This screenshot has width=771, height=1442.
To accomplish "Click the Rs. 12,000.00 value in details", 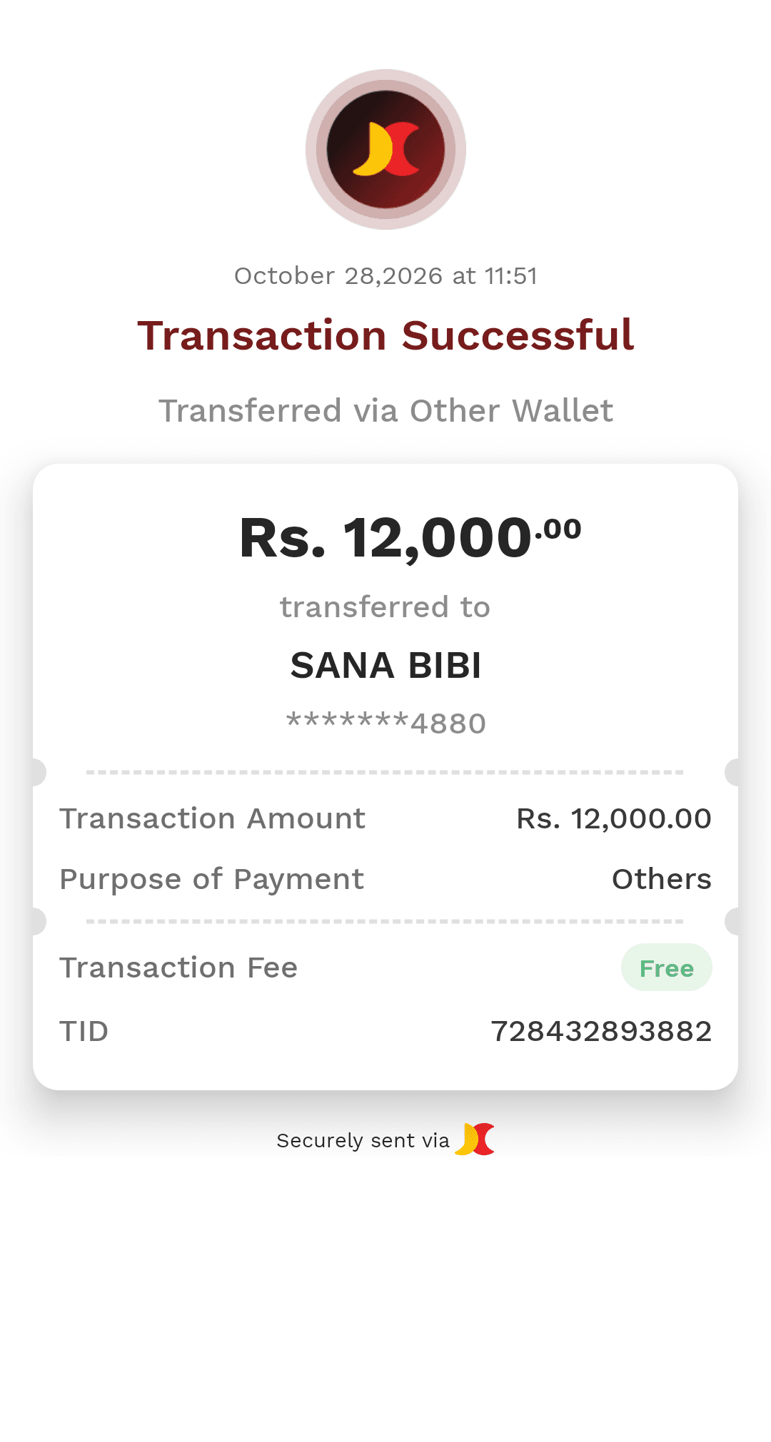I will [x=614, y=818].
